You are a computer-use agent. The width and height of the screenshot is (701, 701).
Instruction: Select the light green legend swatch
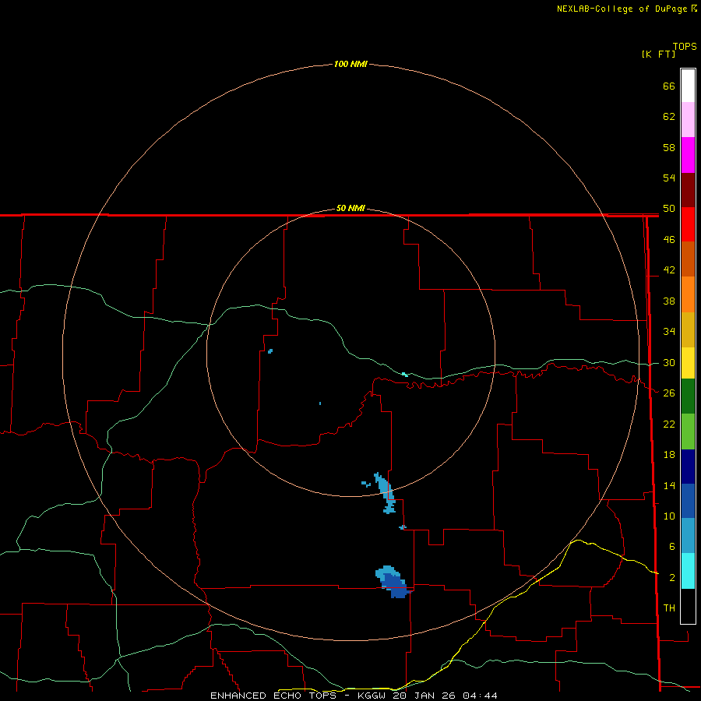tap(688, 432)
